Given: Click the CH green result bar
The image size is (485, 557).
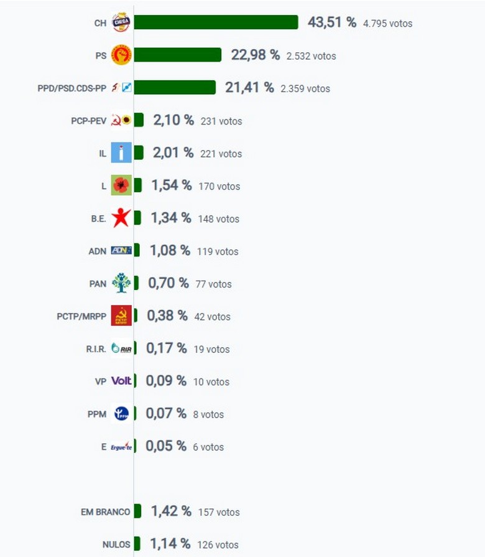Looking at the screenshot, I should (216, 23).
